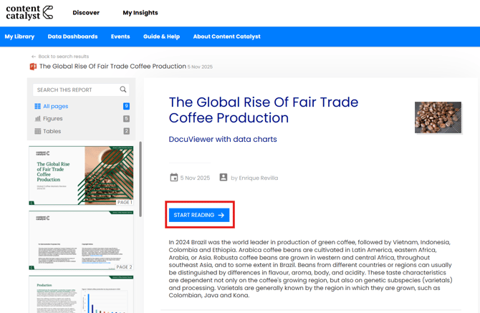Click the calendar icon beside 5 Nov 2025
The height and width of the screenshot is (313, 480).
[x=173, y=178]
